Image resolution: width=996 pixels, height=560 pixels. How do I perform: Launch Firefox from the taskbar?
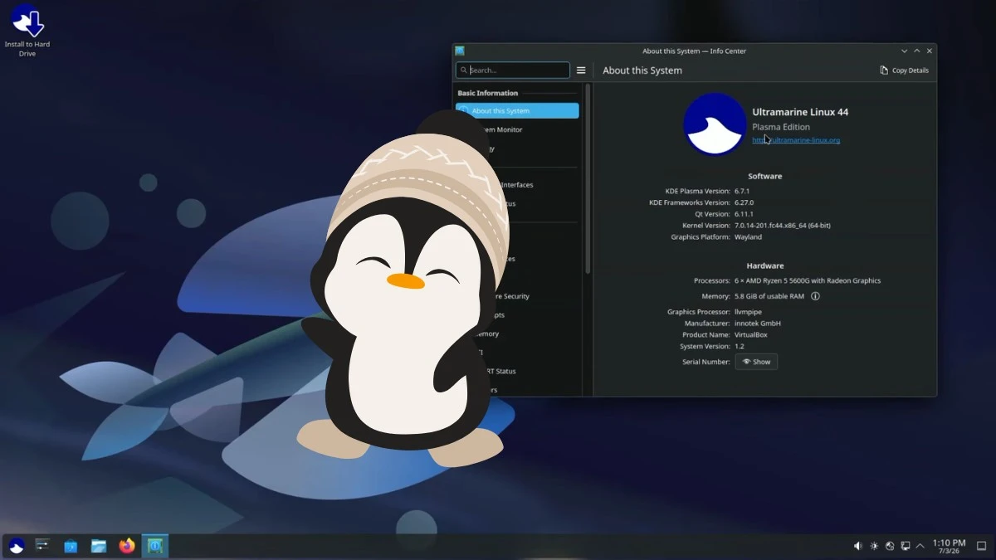pos(127,546)
